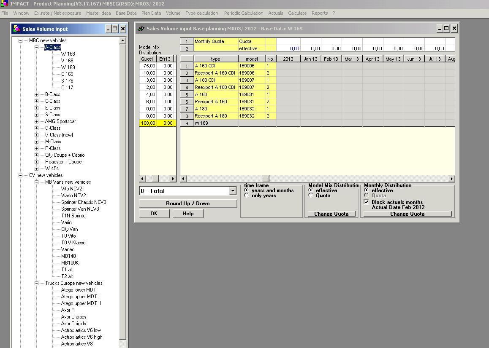Click the Round Up / Down button
This screenshot has width=489, height=348.
pyautogui.click(x=188, y=203)
